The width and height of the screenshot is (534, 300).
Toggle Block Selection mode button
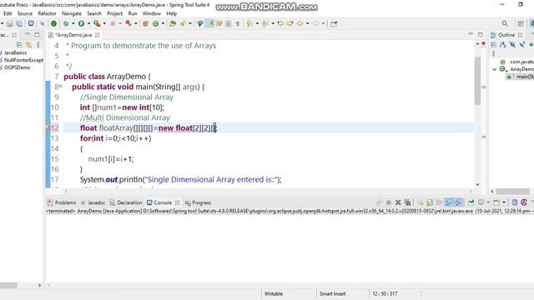228,23
